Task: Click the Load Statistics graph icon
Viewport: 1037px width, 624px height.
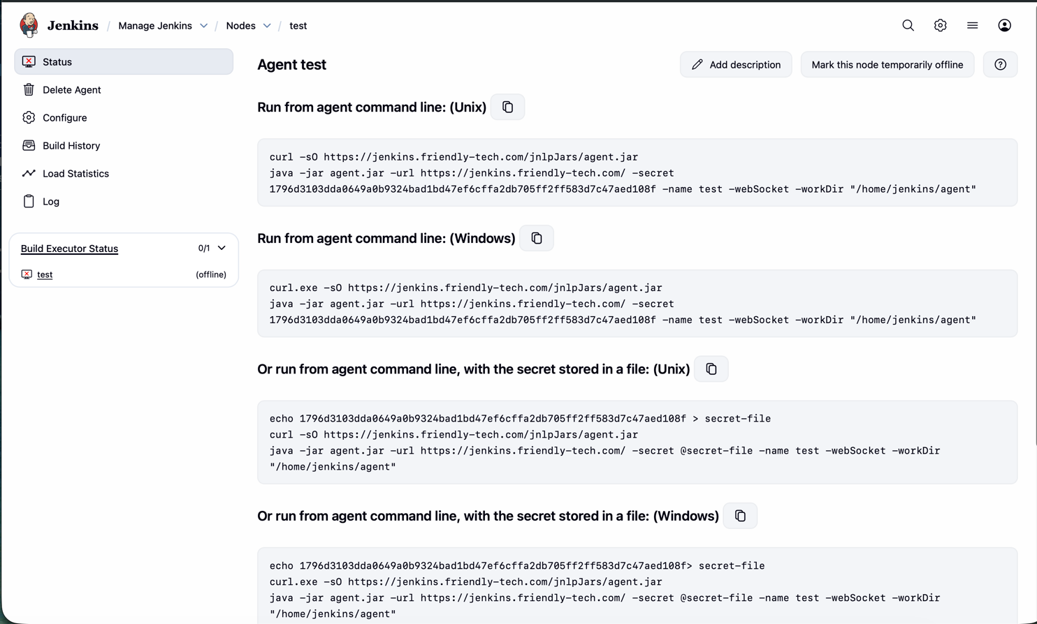Action: [29, 173]
